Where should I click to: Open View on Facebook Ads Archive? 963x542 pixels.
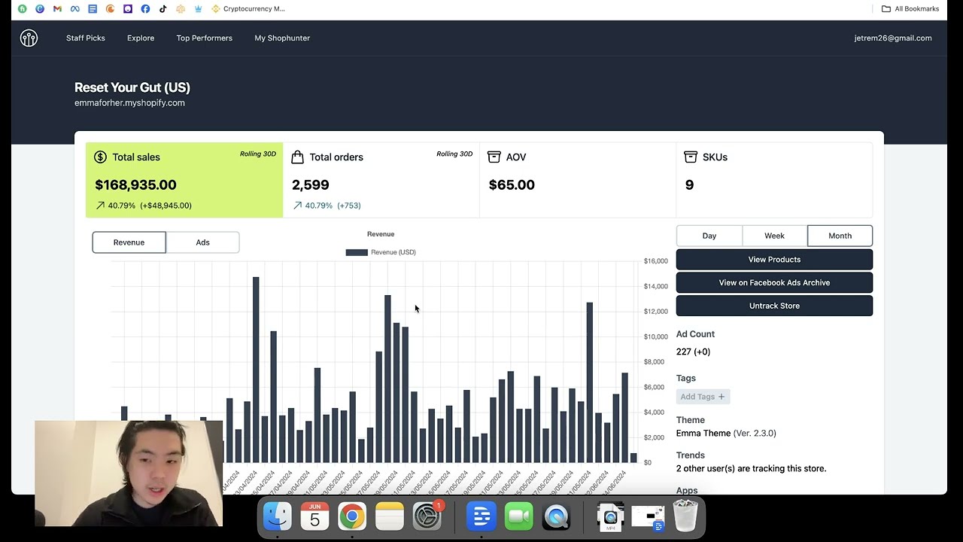[774, 282]
